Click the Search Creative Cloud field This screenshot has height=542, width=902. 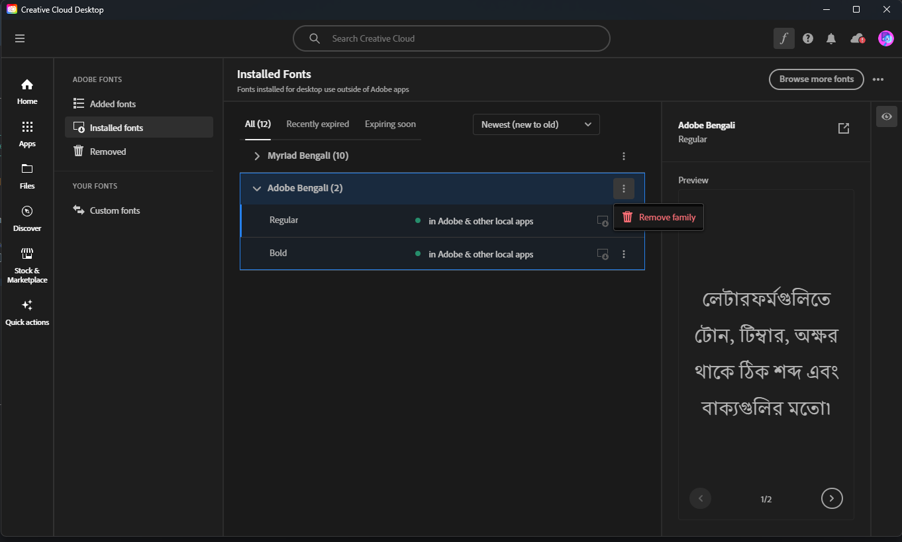451,38
